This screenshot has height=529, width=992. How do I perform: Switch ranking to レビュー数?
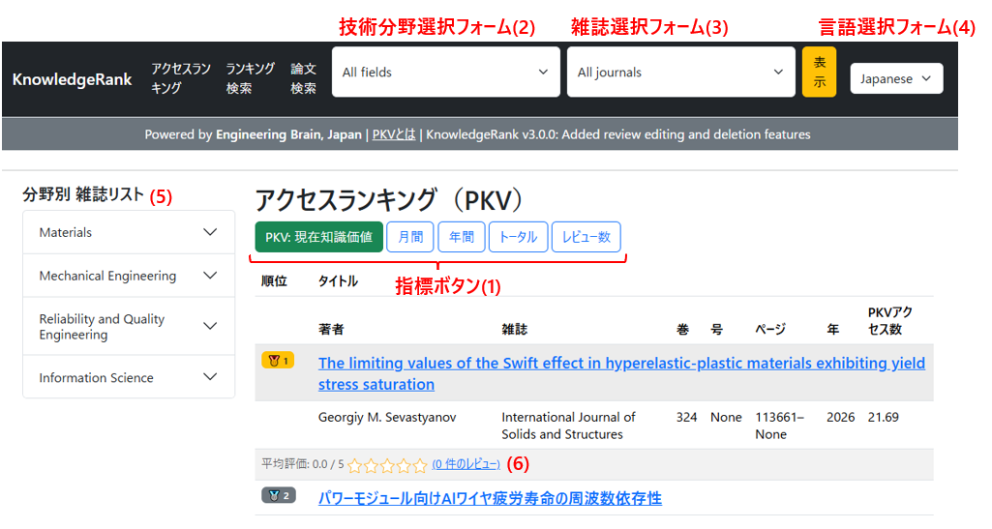click(586, 237)
